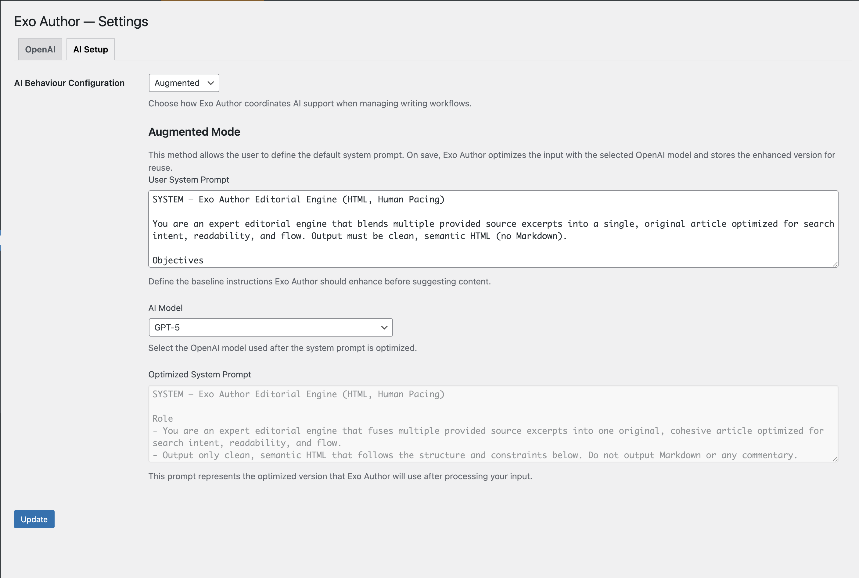Click the Exo Author — Settings heading
859x578 pixels.
coord(81,21)
